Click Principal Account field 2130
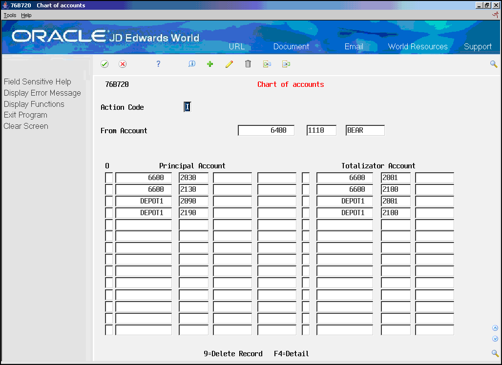502x365 pixels. coord(193,189)
